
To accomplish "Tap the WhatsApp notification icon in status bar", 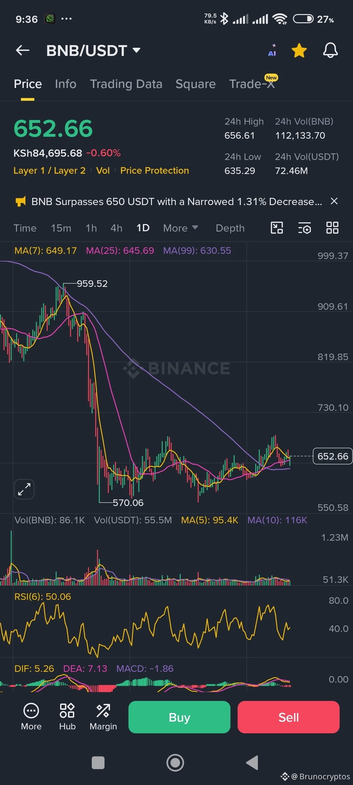I will tap(50, 19).
